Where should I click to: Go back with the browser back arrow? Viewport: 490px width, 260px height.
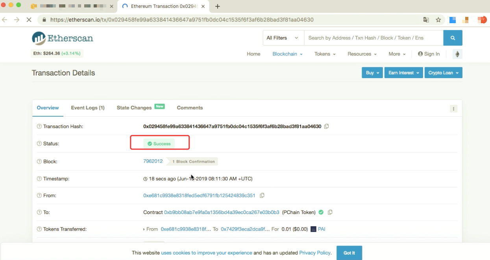point(5,20)
